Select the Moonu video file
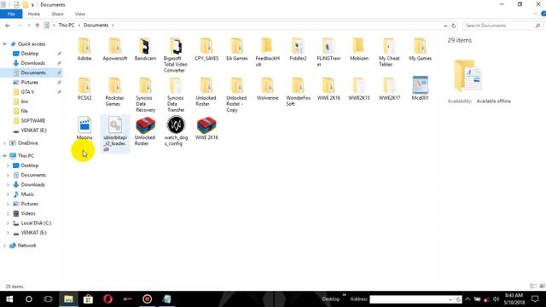 (84, 129)
